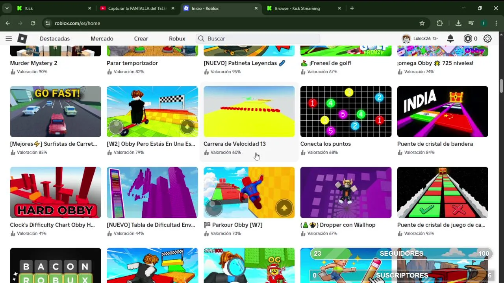
Task: Click the 'Valoración 93%' text
Action: point(419,233)
